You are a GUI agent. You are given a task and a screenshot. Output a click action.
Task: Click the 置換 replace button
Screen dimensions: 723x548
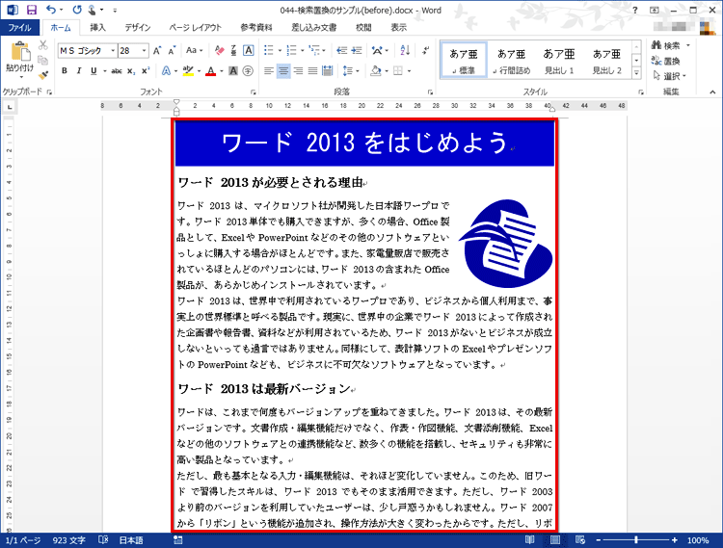[666, 61]
